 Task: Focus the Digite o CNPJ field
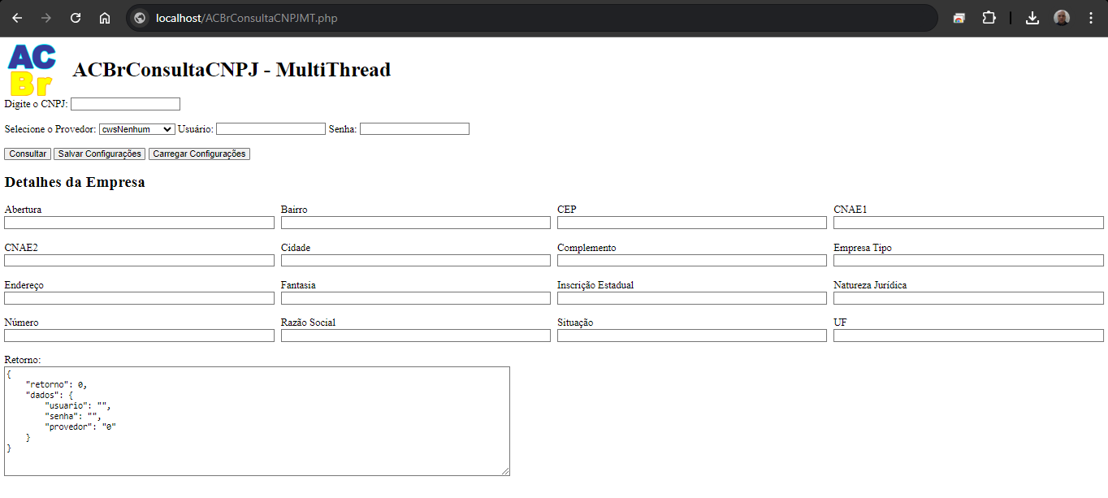(125, 104)
